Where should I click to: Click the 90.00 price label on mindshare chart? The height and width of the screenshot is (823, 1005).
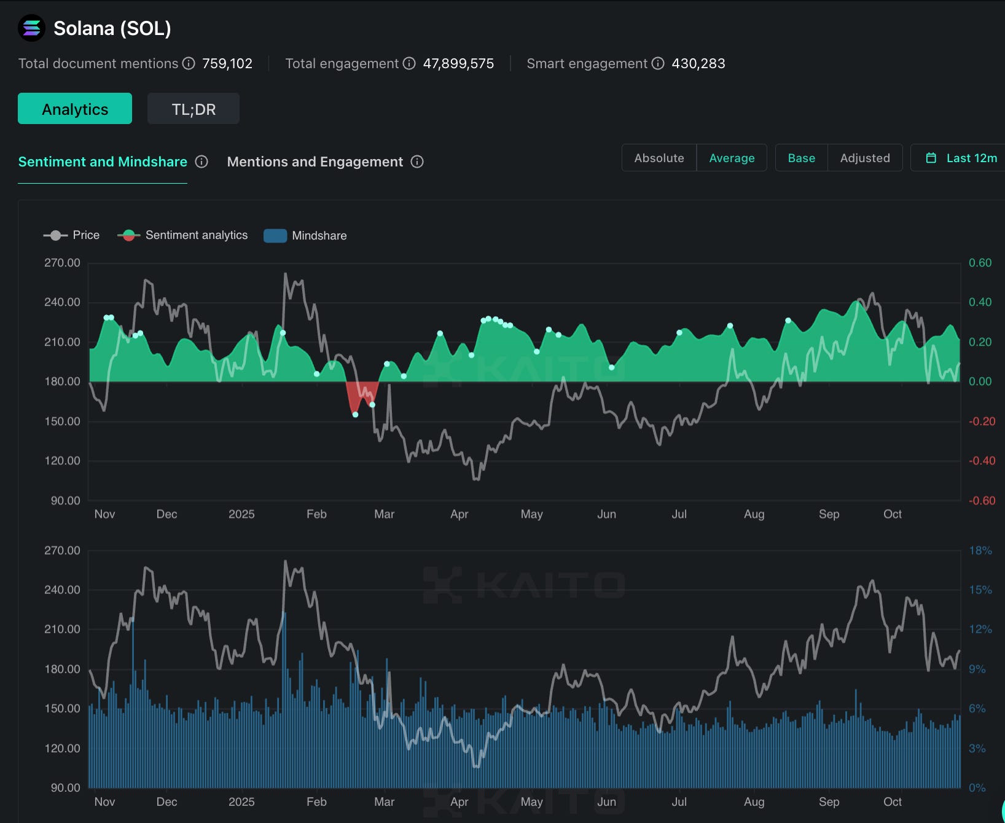point(65,787)
